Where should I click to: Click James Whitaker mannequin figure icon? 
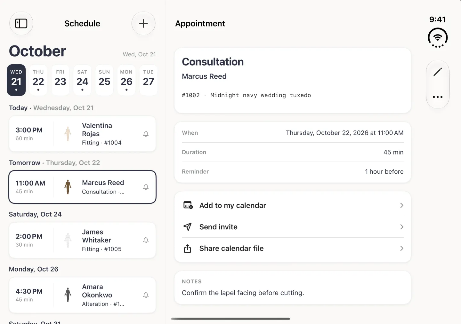point(68,240)
